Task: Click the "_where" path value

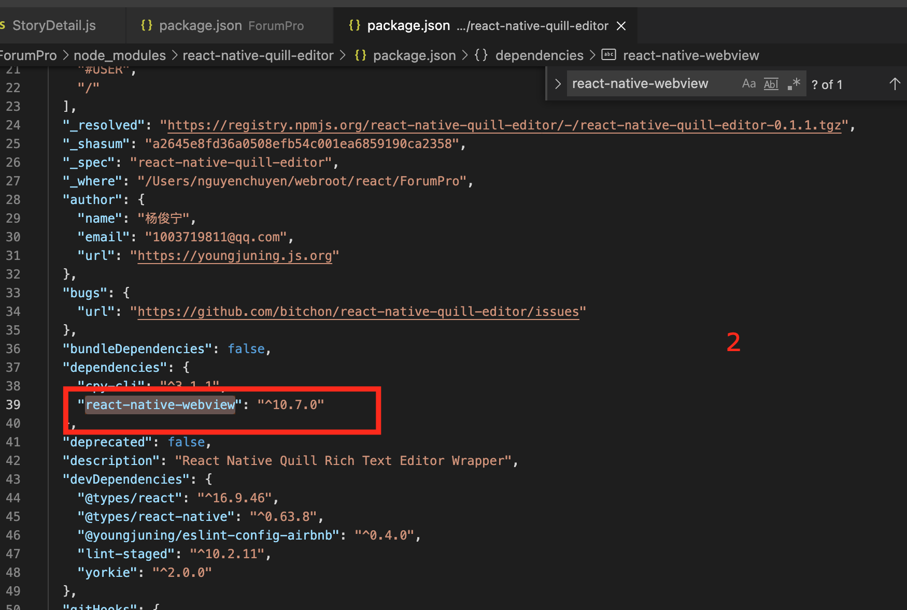Action: 302,181
